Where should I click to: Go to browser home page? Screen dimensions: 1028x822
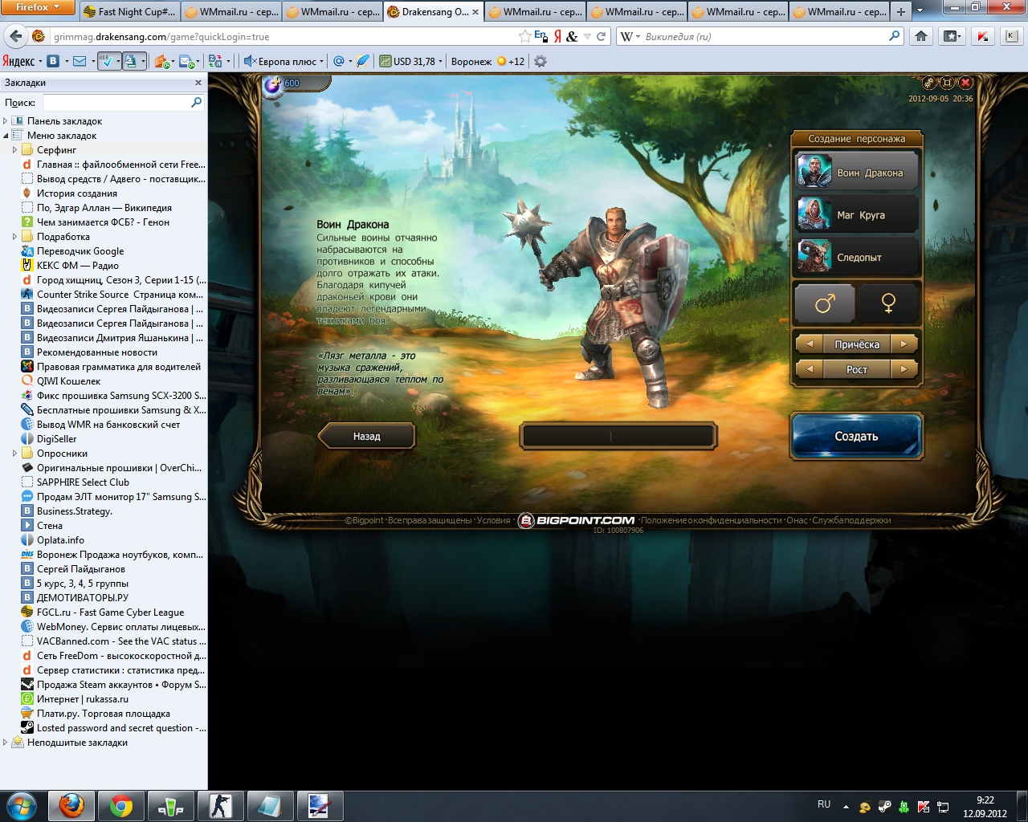[x=921, y=36]
